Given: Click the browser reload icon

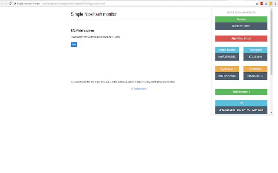Looking at the screenshot, I should click(x=10, y=3).
